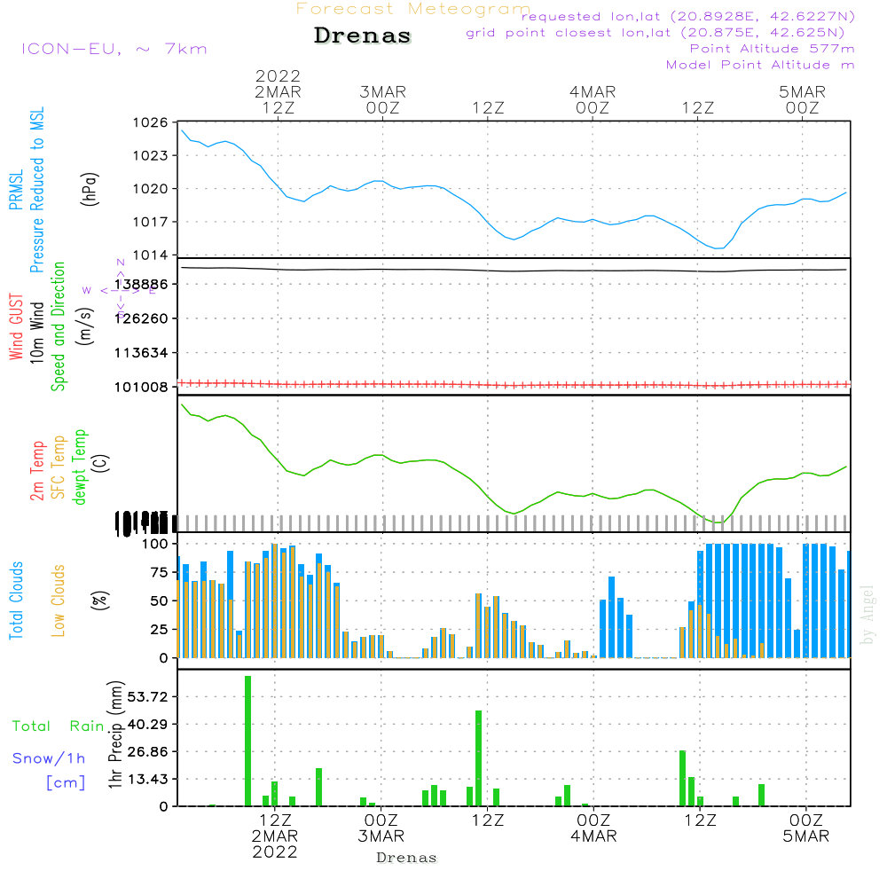Click the green 'Total Rain' legend label
The height and width of the screenshot is (887, 887).
click(x=58, y=726)
